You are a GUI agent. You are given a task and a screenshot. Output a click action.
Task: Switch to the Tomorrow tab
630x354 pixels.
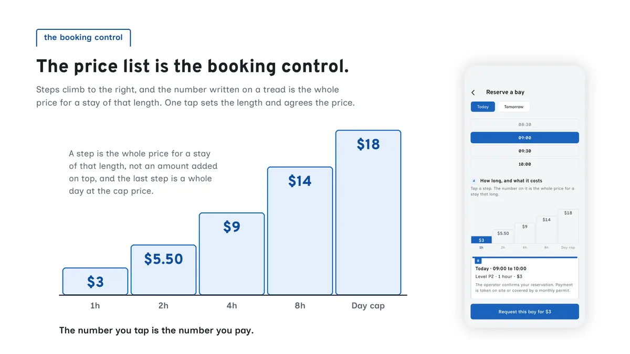[513, 106]
